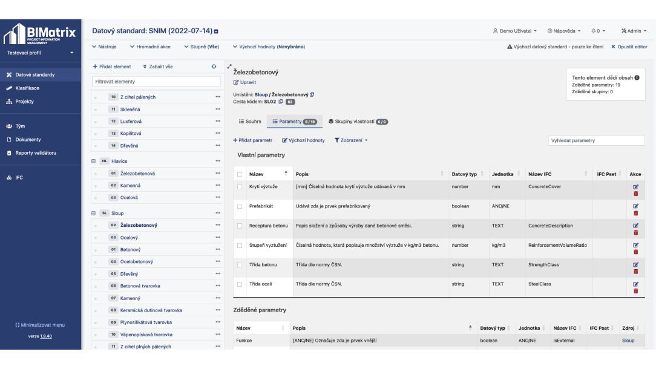The image size is (656, 369).
Task: Focus the Vyhledat parametry search field
Action: click(595, 140)
